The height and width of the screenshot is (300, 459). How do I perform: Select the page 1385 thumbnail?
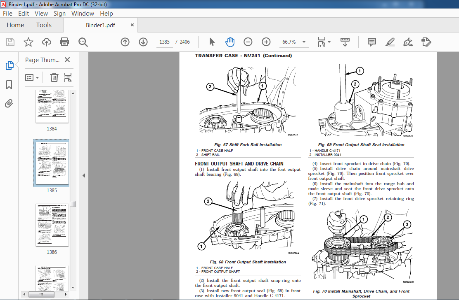[52, 163]
